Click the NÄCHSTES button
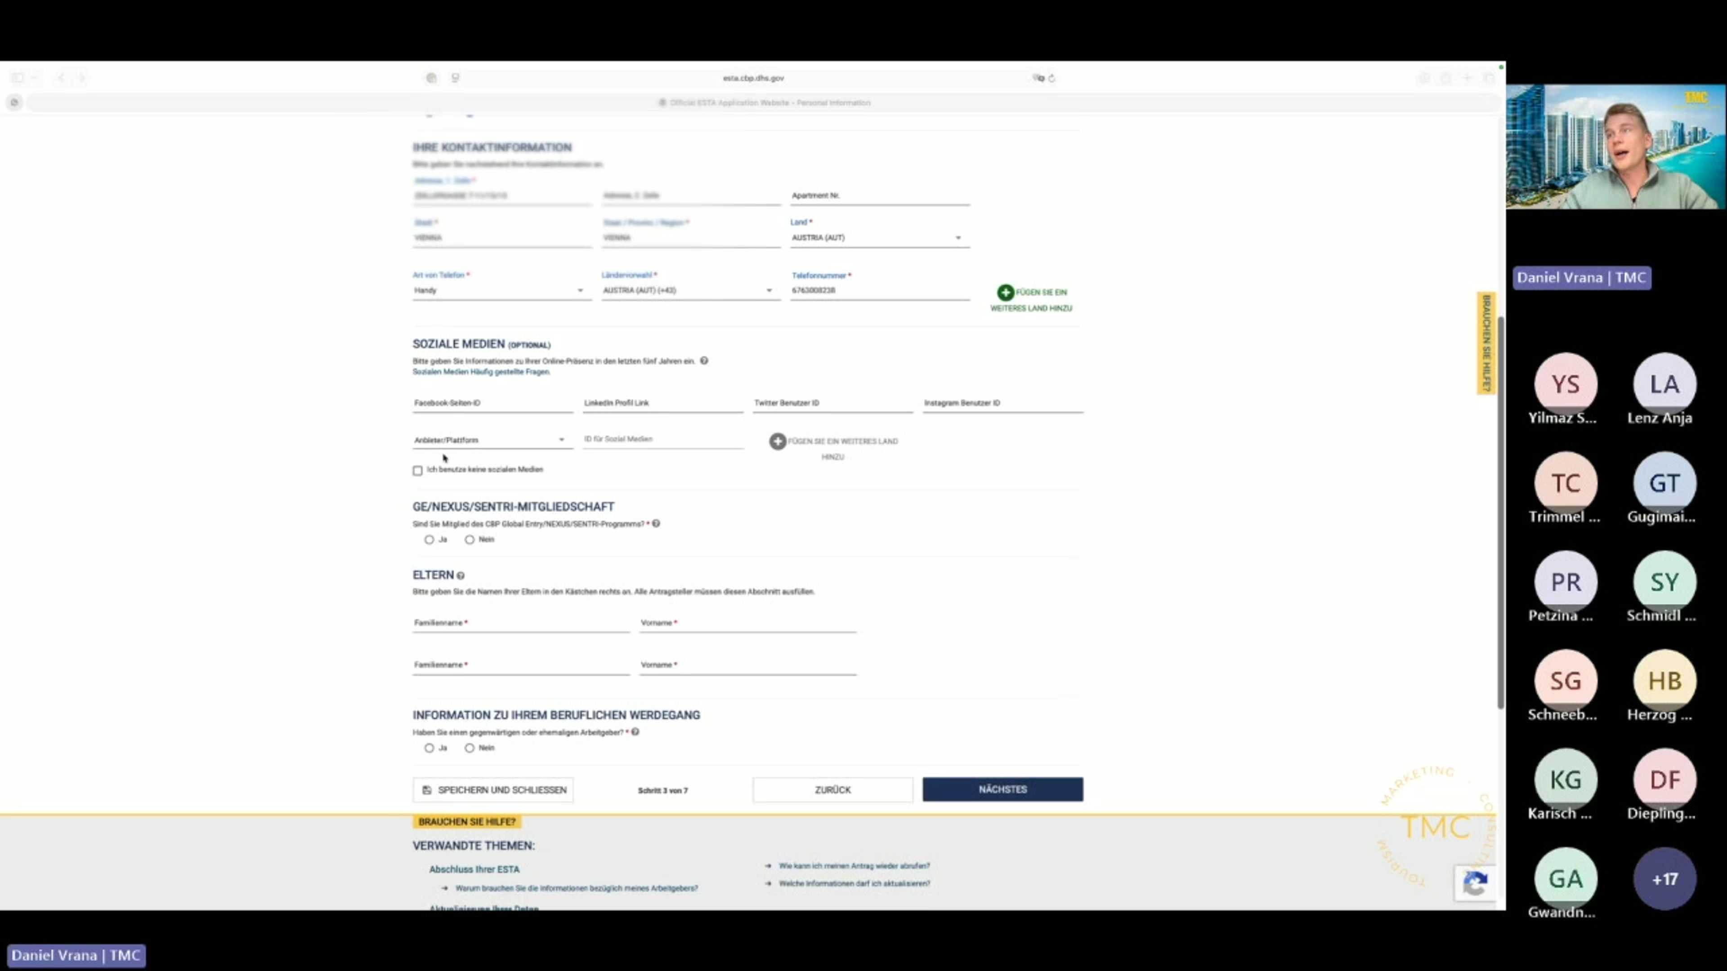This screenshot has width=1727, height=971. click(x=1002, y=789)
